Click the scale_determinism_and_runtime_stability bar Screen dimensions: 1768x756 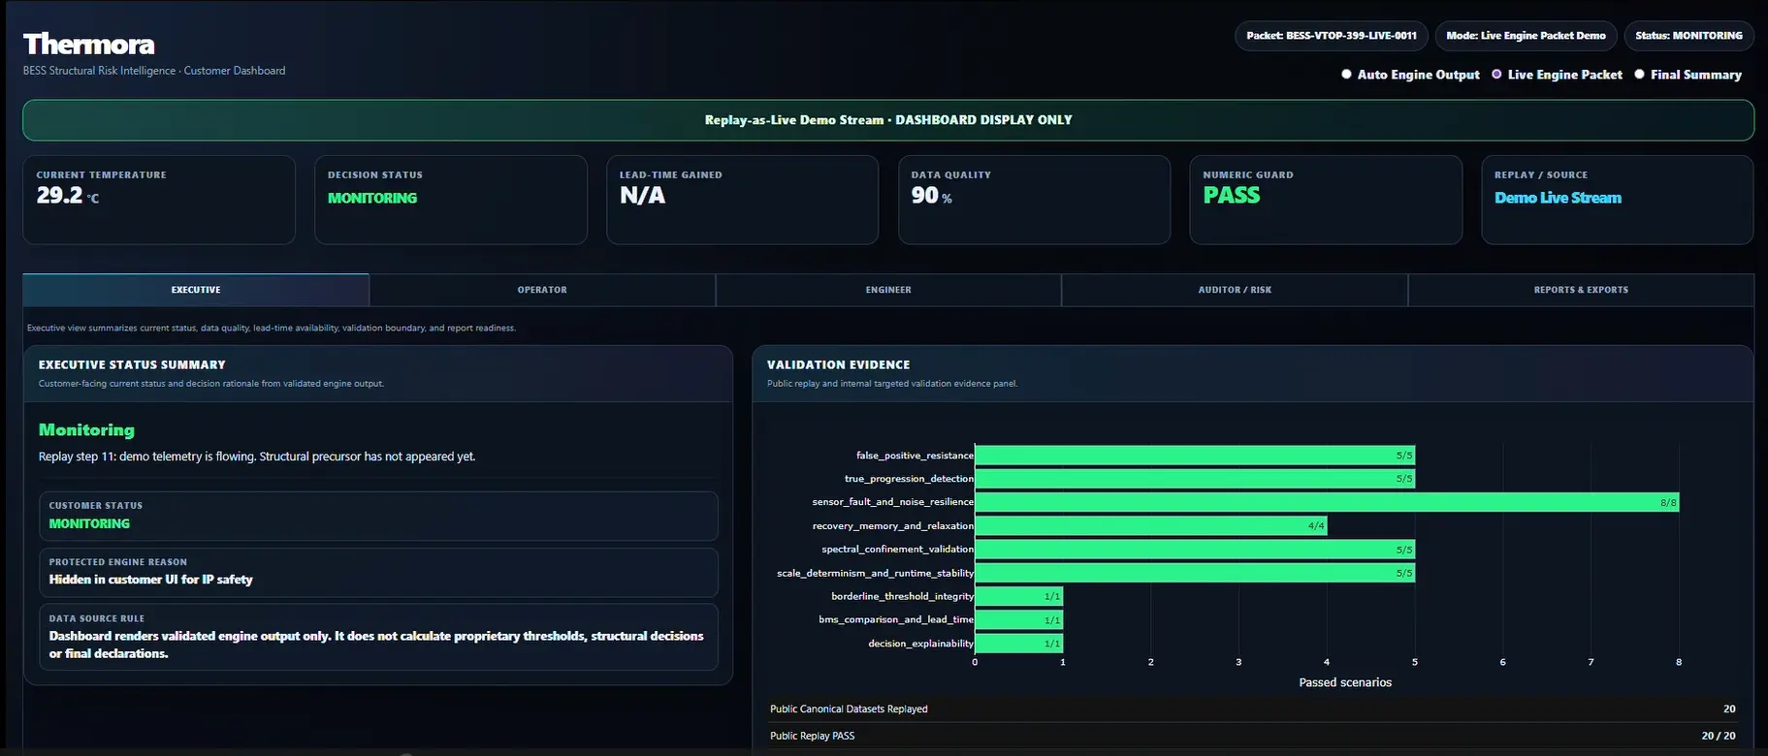(x=1195, y=573)
